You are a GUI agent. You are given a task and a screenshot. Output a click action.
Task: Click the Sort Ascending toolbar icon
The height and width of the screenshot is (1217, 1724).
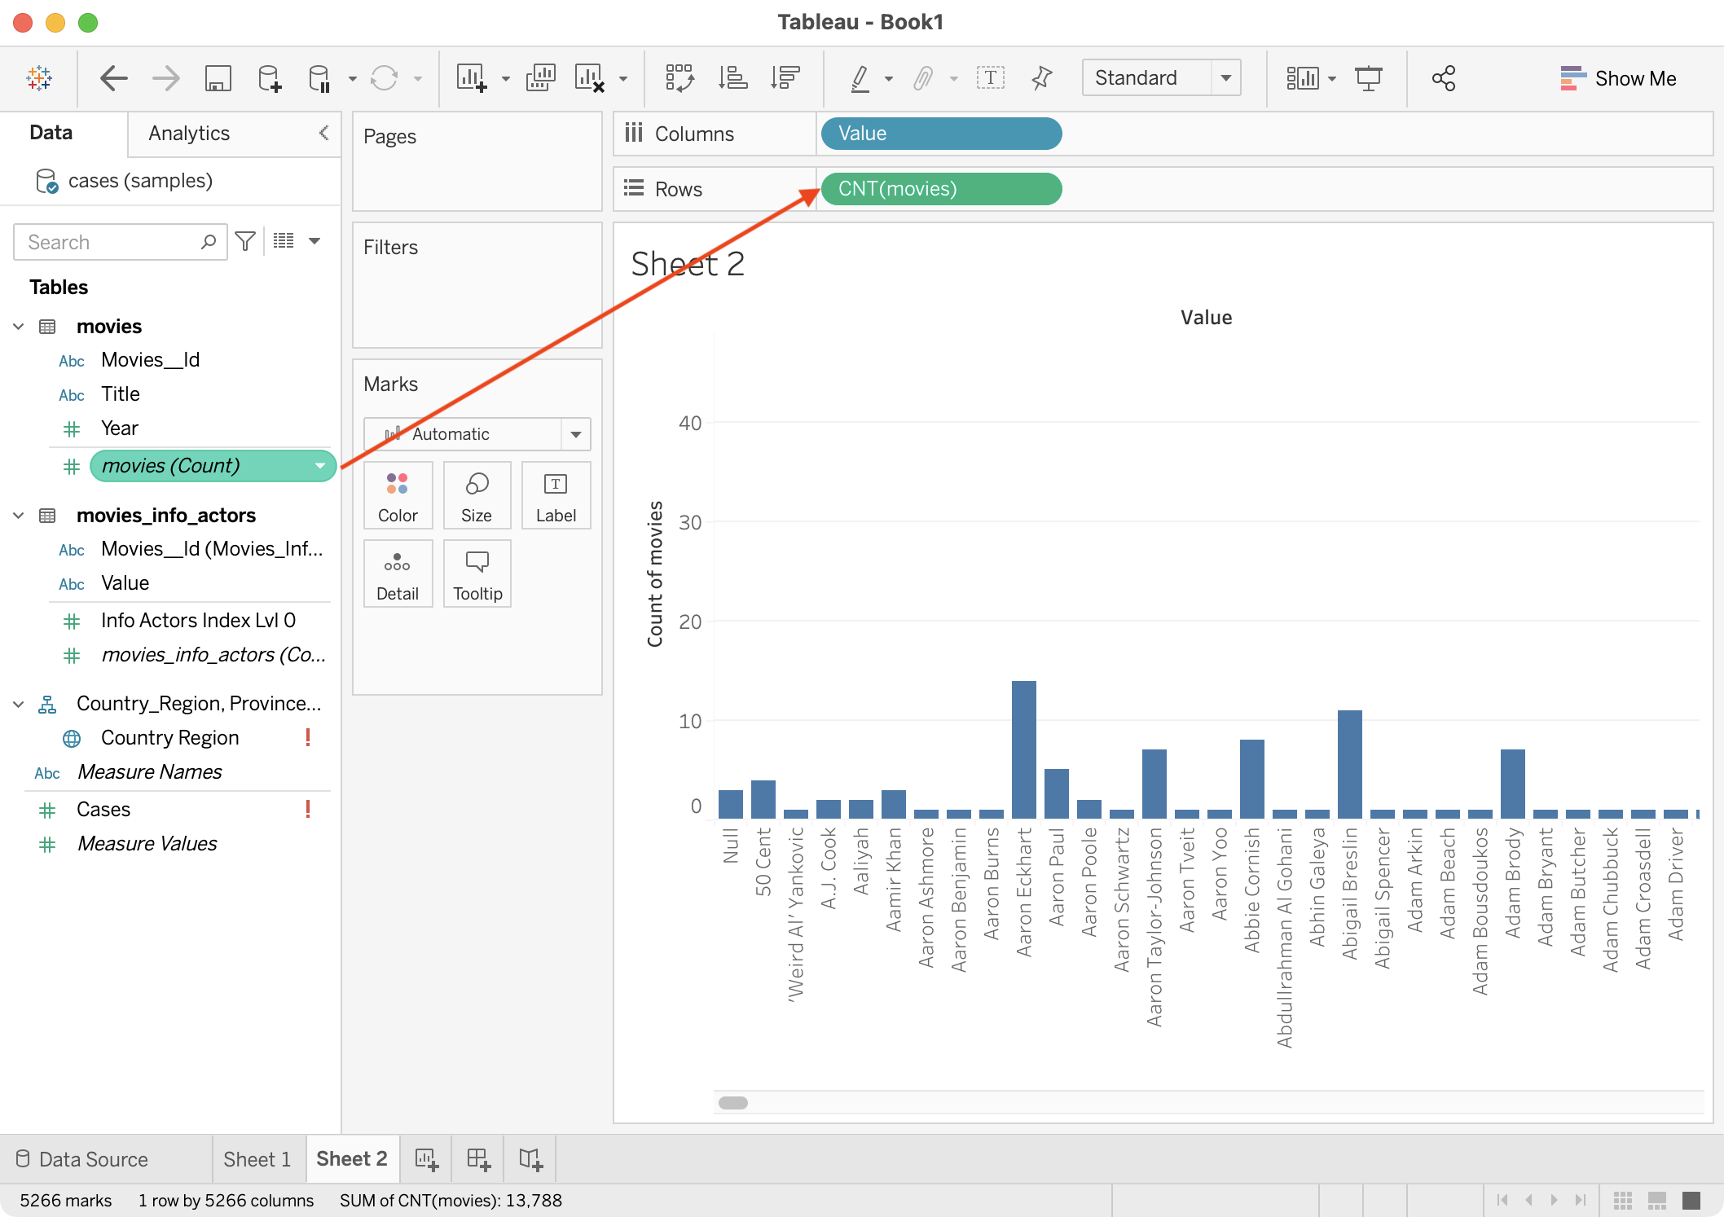[x=732, y=78]
